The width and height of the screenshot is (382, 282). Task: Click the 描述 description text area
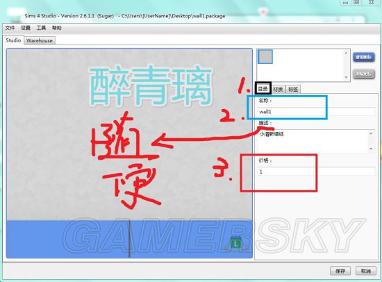pos(316,141)
